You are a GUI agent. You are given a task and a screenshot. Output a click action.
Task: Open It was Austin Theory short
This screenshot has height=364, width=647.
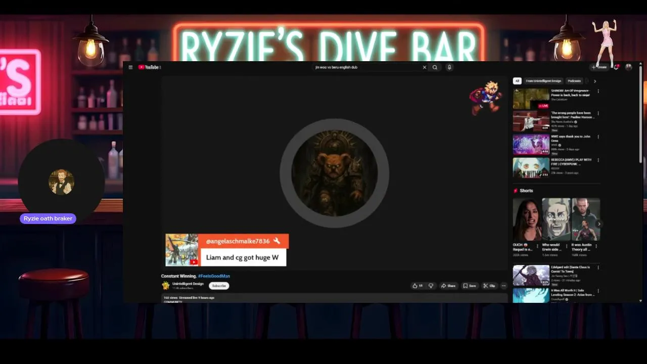pyautogui.click(x=586, y=219)
